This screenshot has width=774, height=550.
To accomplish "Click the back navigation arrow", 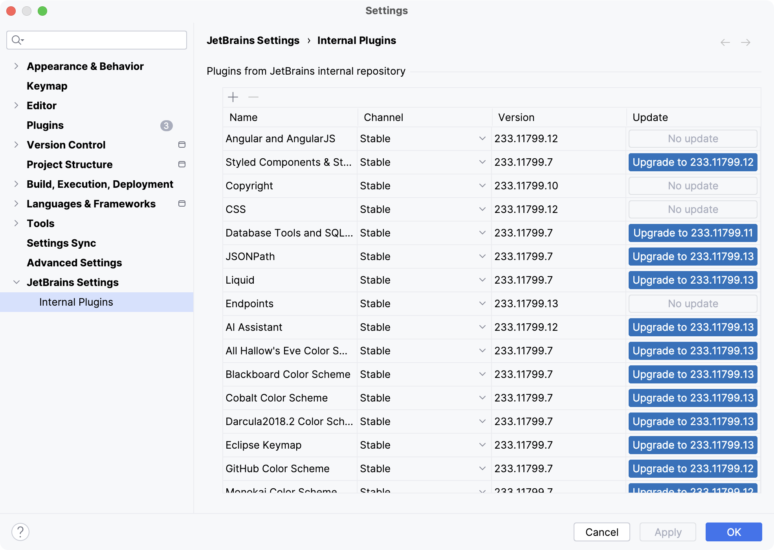I will pyautogui.click(x=725, y=42).
